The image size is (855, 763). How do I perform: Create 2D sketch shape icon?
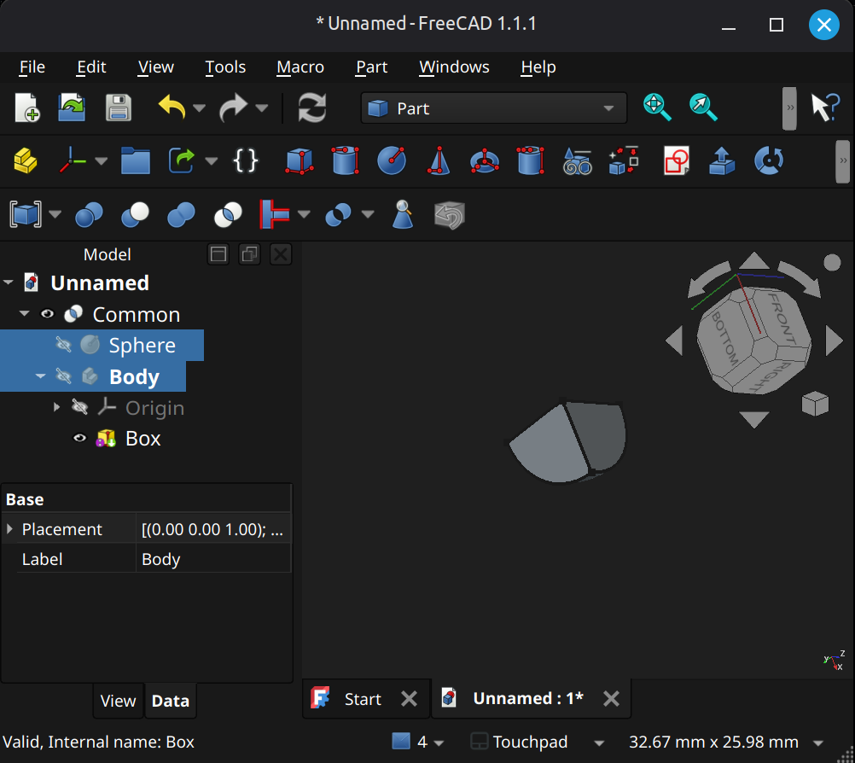click(x=677, y=161)
